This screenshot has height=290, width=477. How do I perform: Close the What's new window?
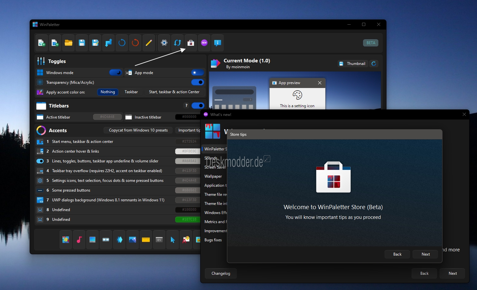pyautogui.click(x=464, y=114)
